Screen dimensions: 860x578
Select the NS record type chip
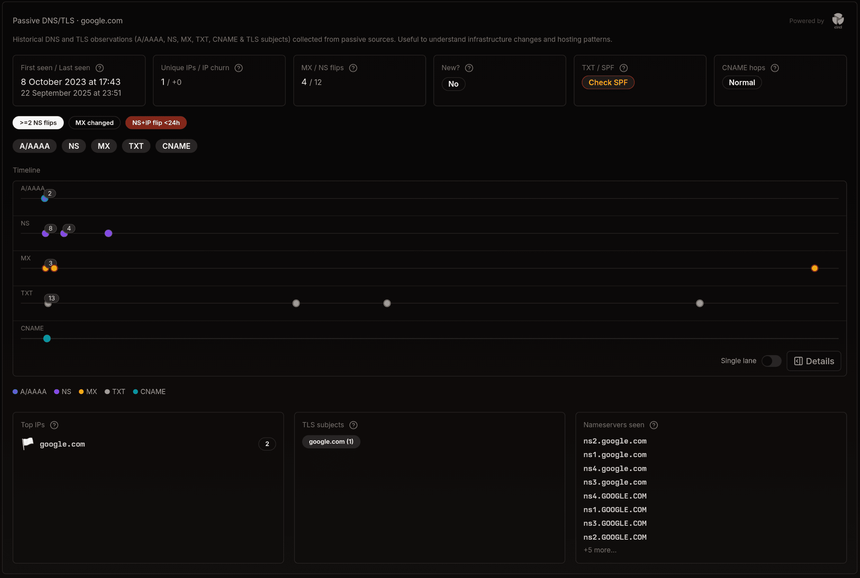click(x=74, y=146)
